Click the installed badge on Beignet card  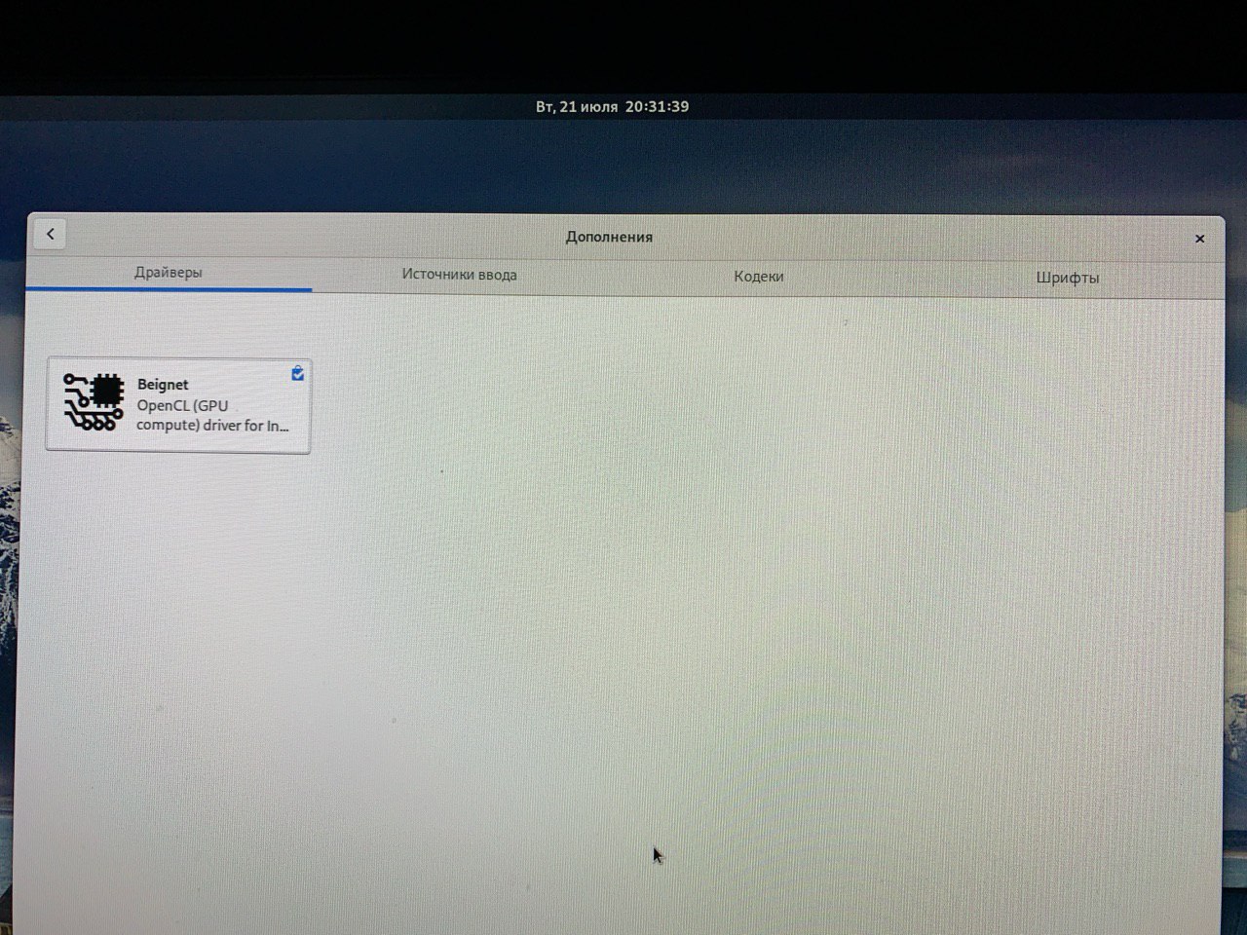(x=297, y=373)
